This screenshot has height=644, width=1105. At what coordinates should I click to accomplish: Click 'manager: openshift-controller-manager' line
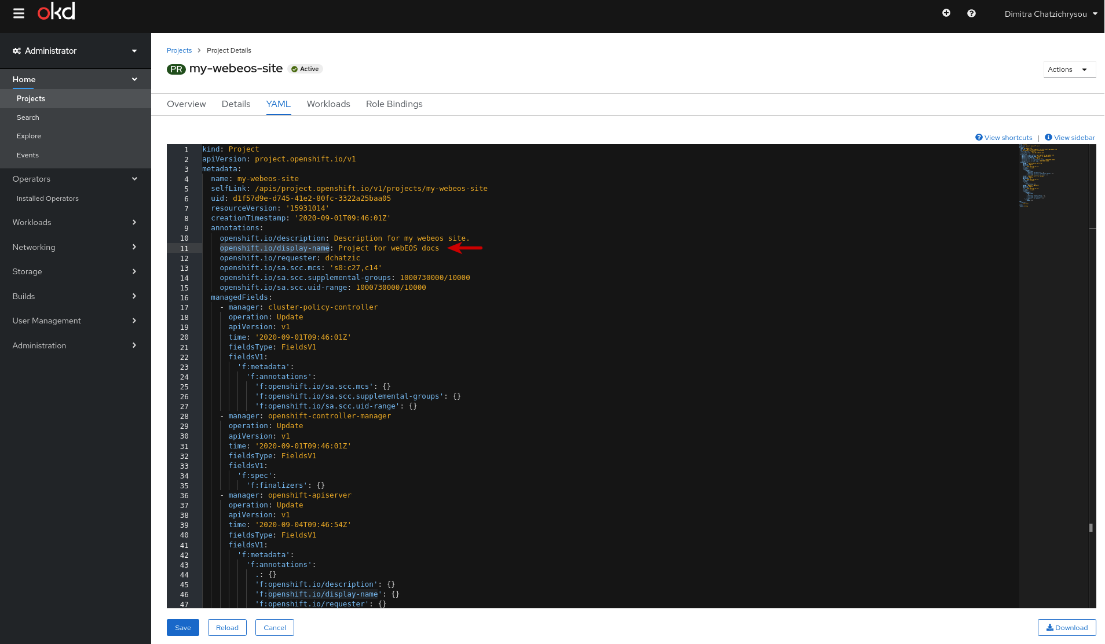tap(309, 416)
